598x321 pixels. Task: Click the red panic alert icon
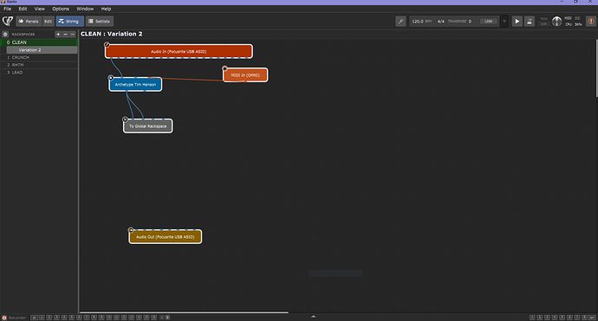click(x=591, y=22)
